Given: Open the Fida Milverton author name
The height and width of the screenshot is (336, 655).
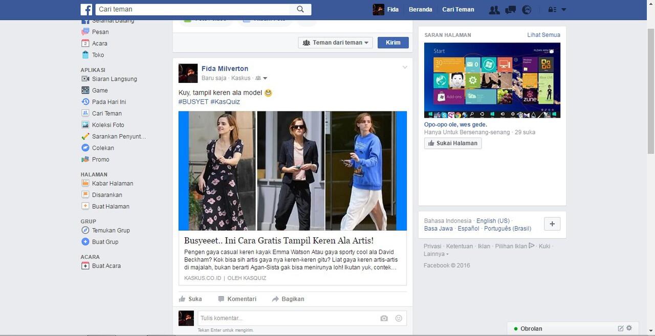Looking at the screenshot, I should [x=225, y=69].
